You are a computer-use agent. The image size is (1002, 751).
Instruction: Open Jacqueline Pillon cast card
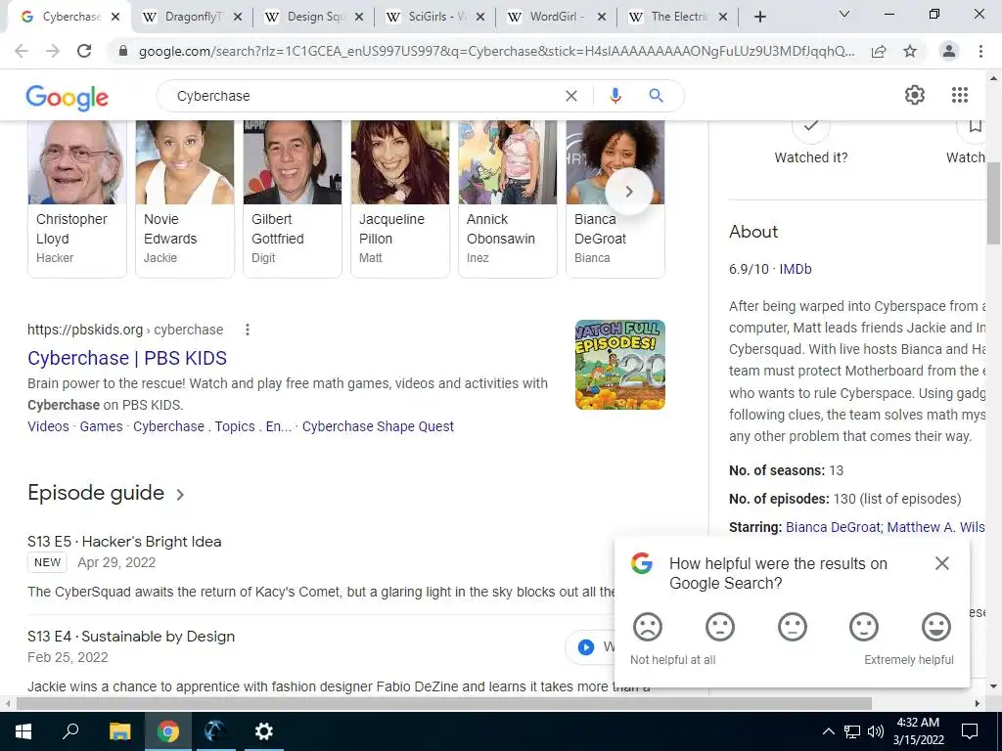point(400,198)
